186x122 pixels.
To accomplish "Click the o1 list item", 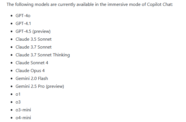I will tap(18, 94).
